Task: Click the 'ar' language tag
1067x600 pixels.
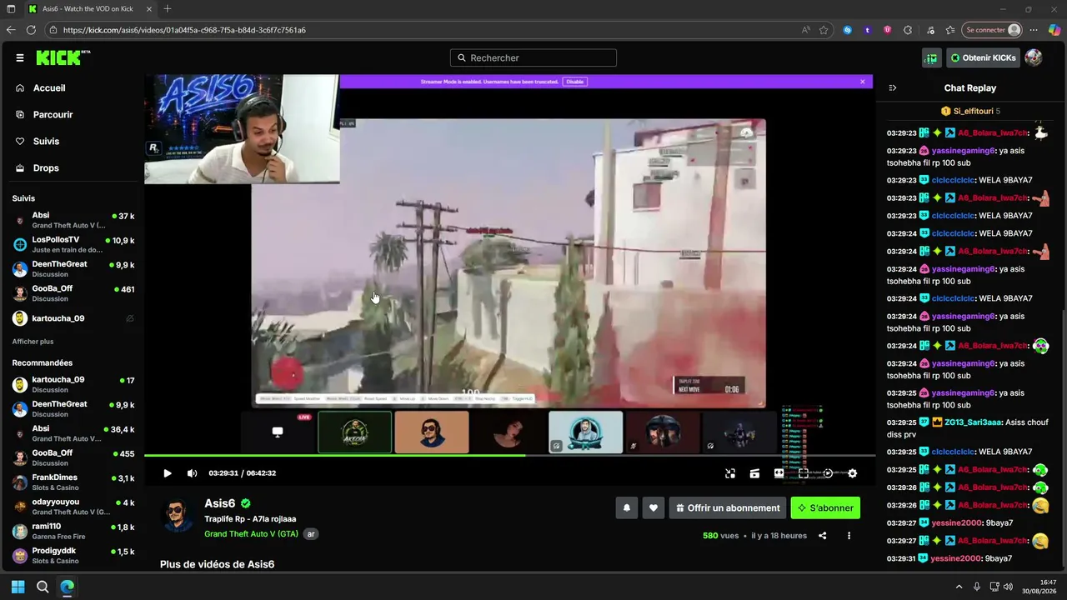Action: (311, 534)
